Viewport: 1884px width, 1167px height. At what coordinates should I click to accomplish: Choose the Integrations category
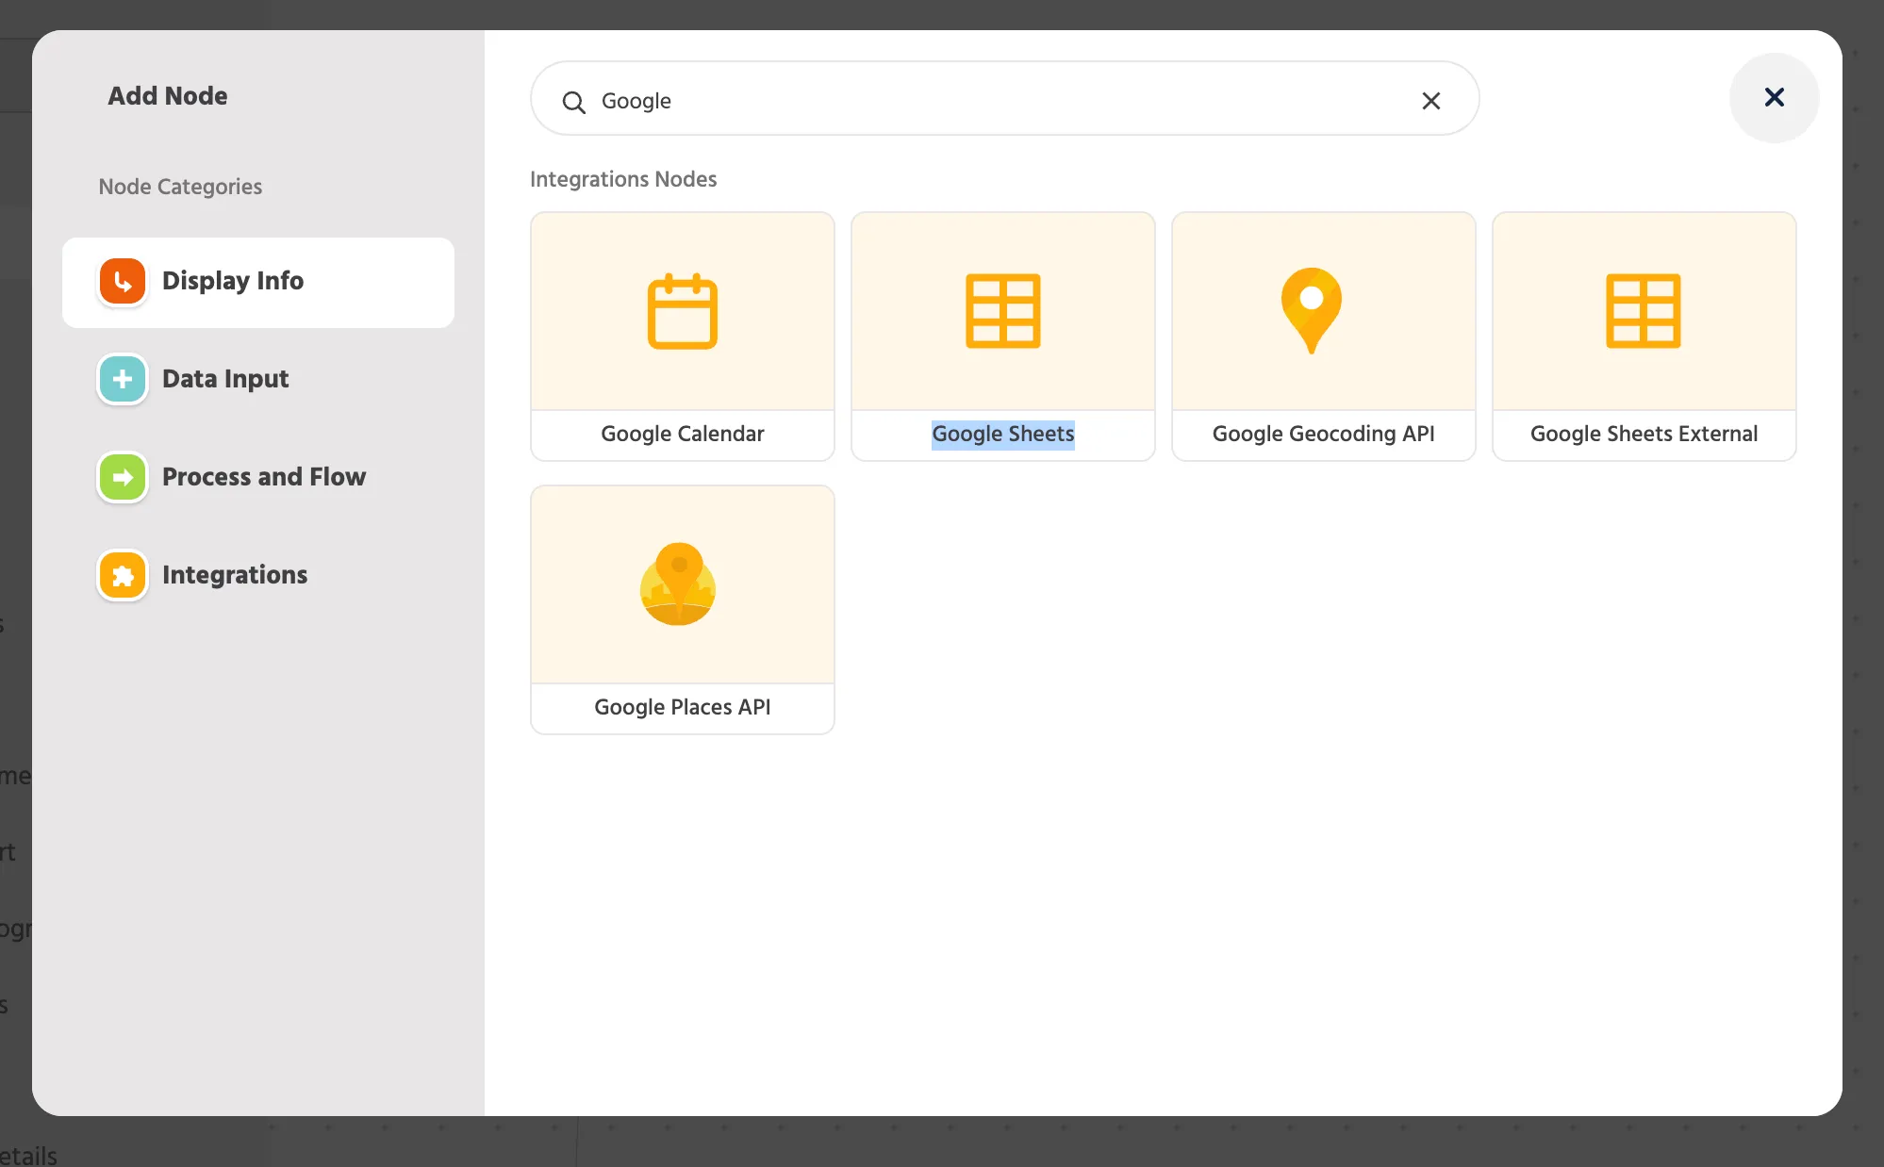[x=258, y=575]
